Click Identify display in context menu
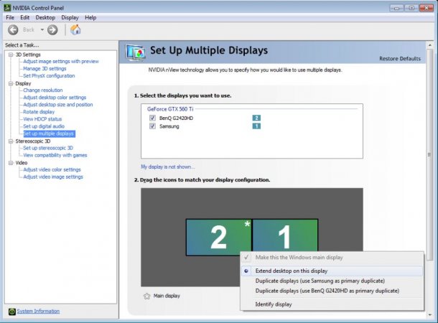 [332, 304]
